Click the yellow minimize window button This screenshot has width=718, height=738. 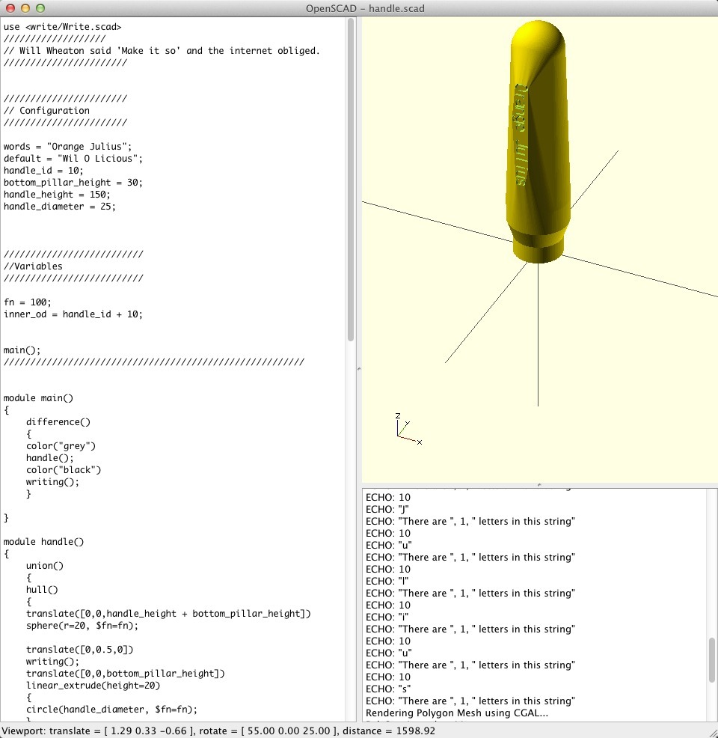click(24, 8)
